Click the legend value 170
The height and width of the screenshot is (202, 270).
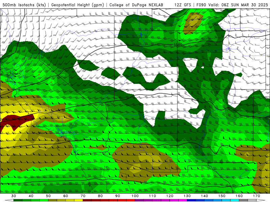click(x=256, y=196)
